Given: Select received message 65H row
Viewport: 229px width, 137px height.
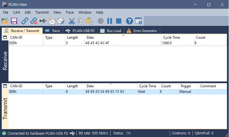Looking at the screenshot, I should pyautogui.click(x=118, y=43).
